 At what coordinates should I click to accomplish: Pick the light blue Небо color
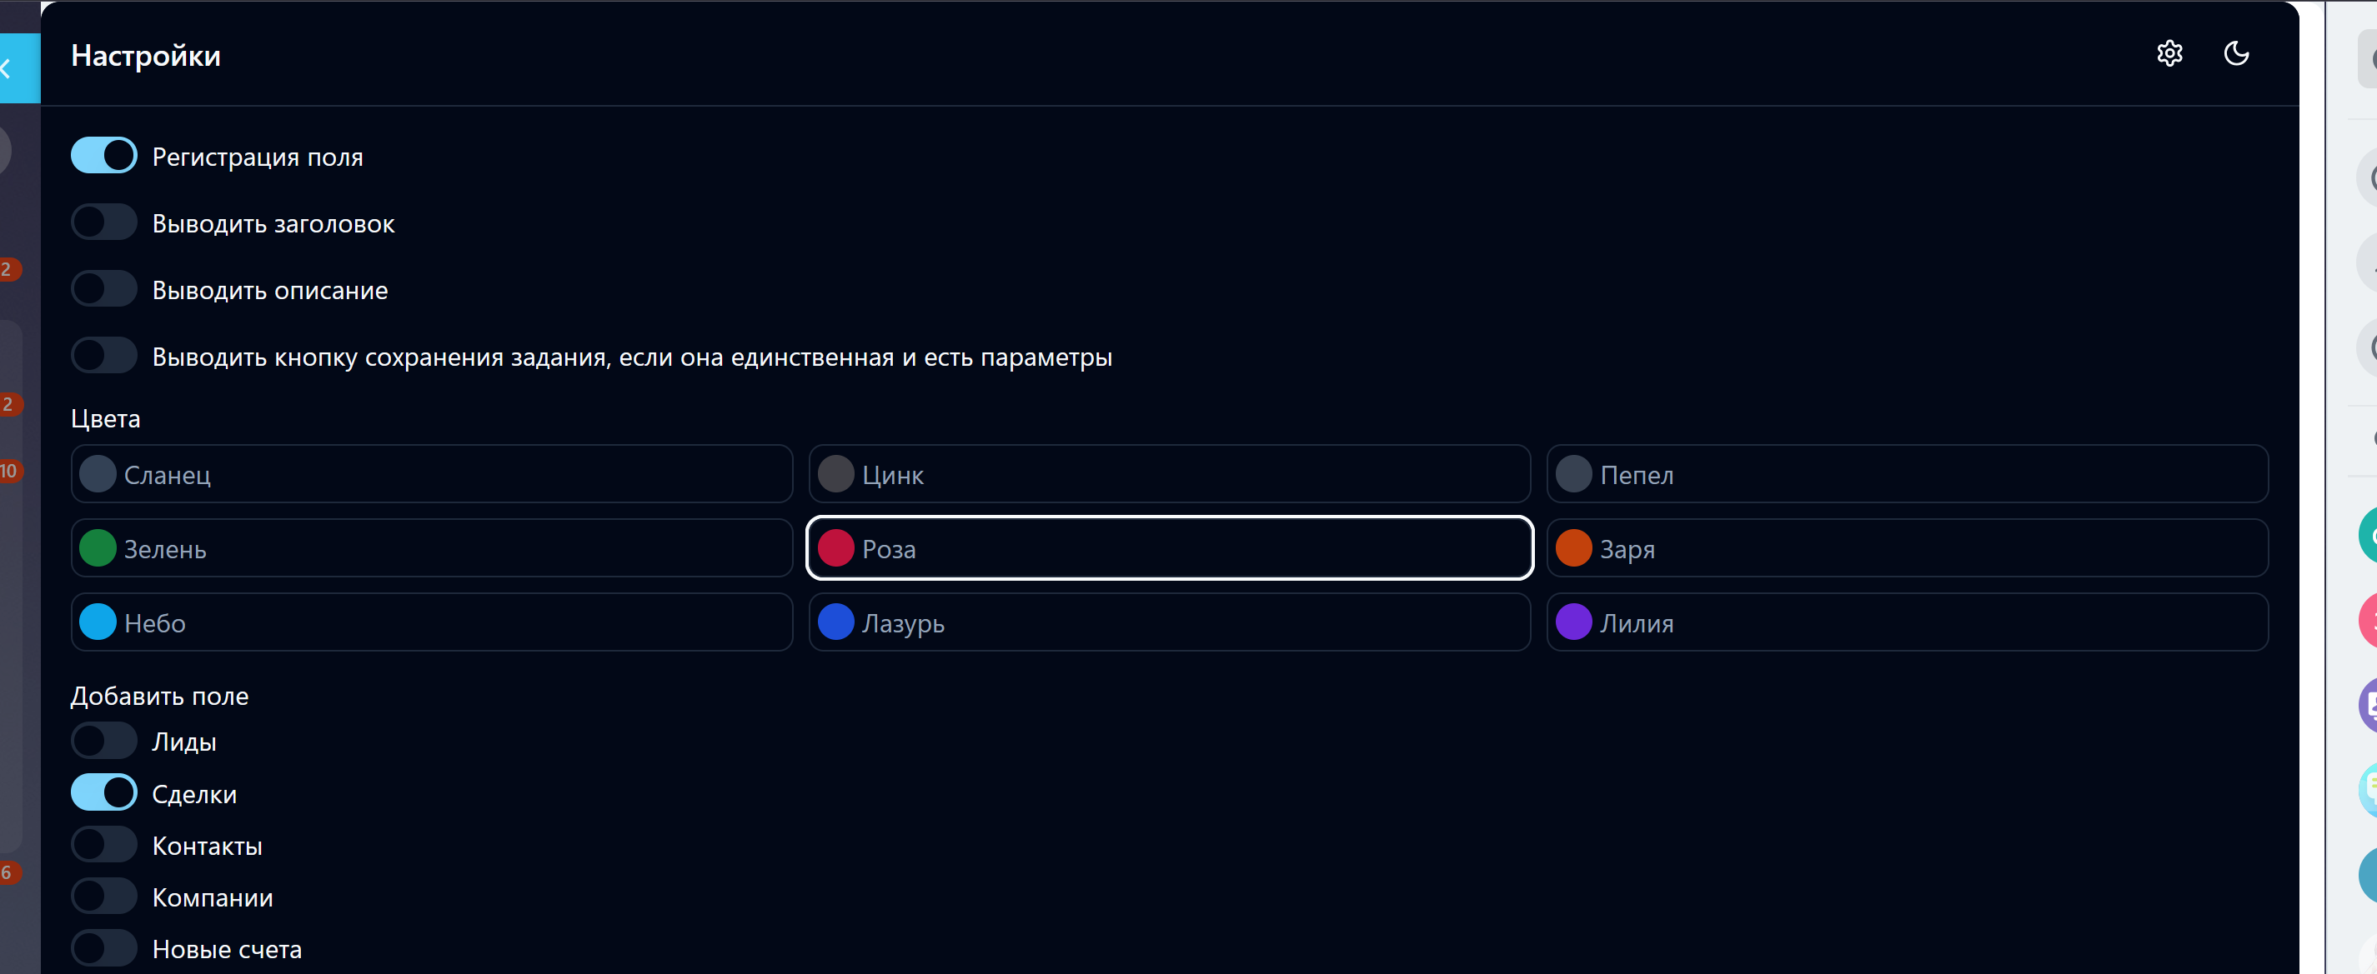point(431,622)
